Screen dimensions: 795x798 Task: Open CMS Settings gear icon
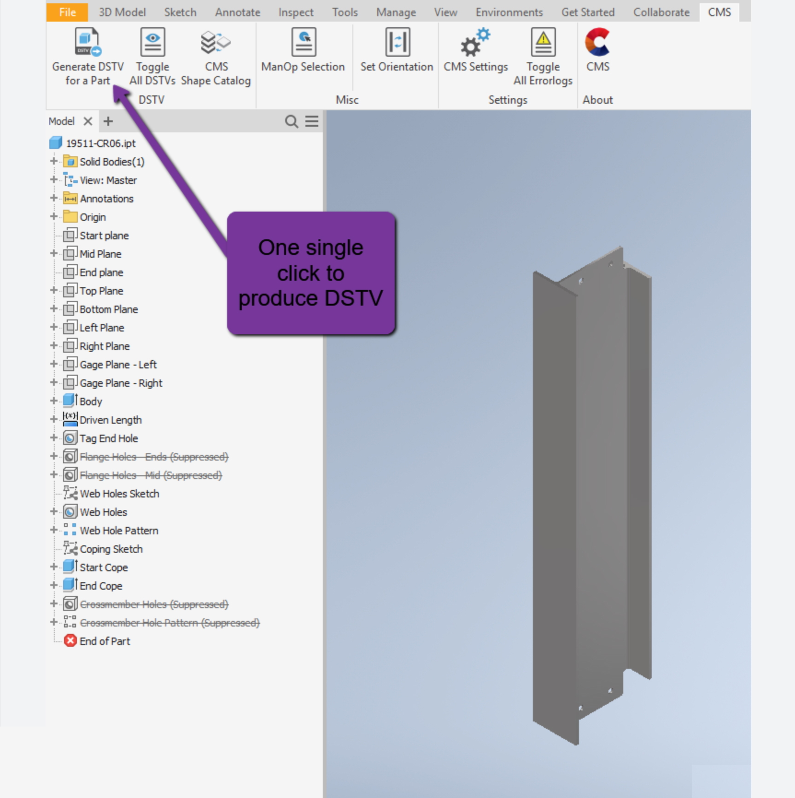(475, 42)
